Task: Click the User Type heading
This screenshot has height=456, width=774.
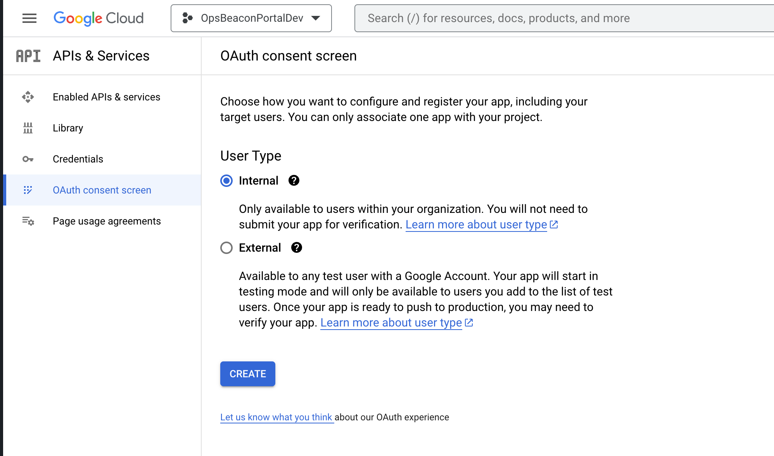Action: coord(251,156)
